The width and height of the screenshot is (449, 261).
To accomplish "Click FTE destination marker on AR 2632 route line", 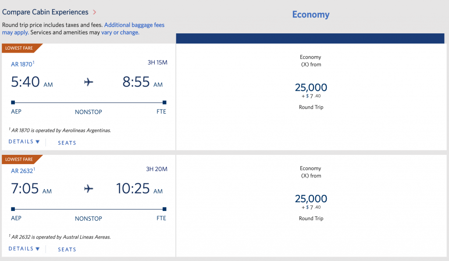I will click(x=164, y=209).
